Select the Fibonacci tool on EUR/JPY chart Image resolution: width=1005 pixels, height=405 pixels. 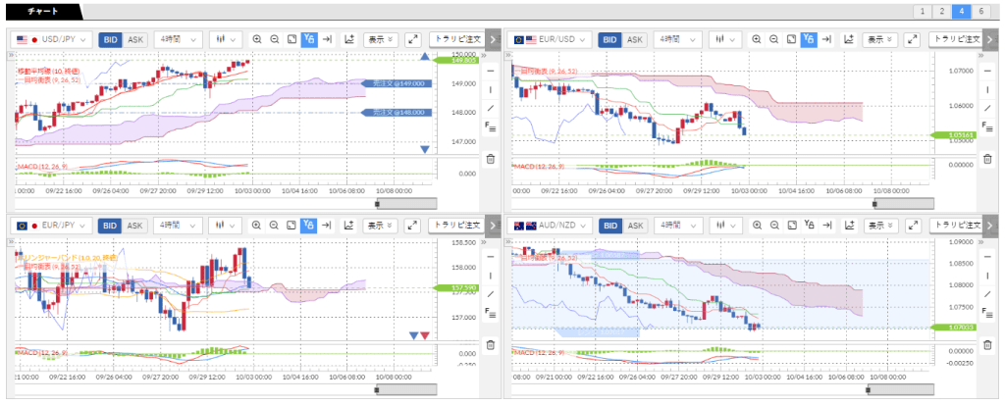tap(491, 314)
